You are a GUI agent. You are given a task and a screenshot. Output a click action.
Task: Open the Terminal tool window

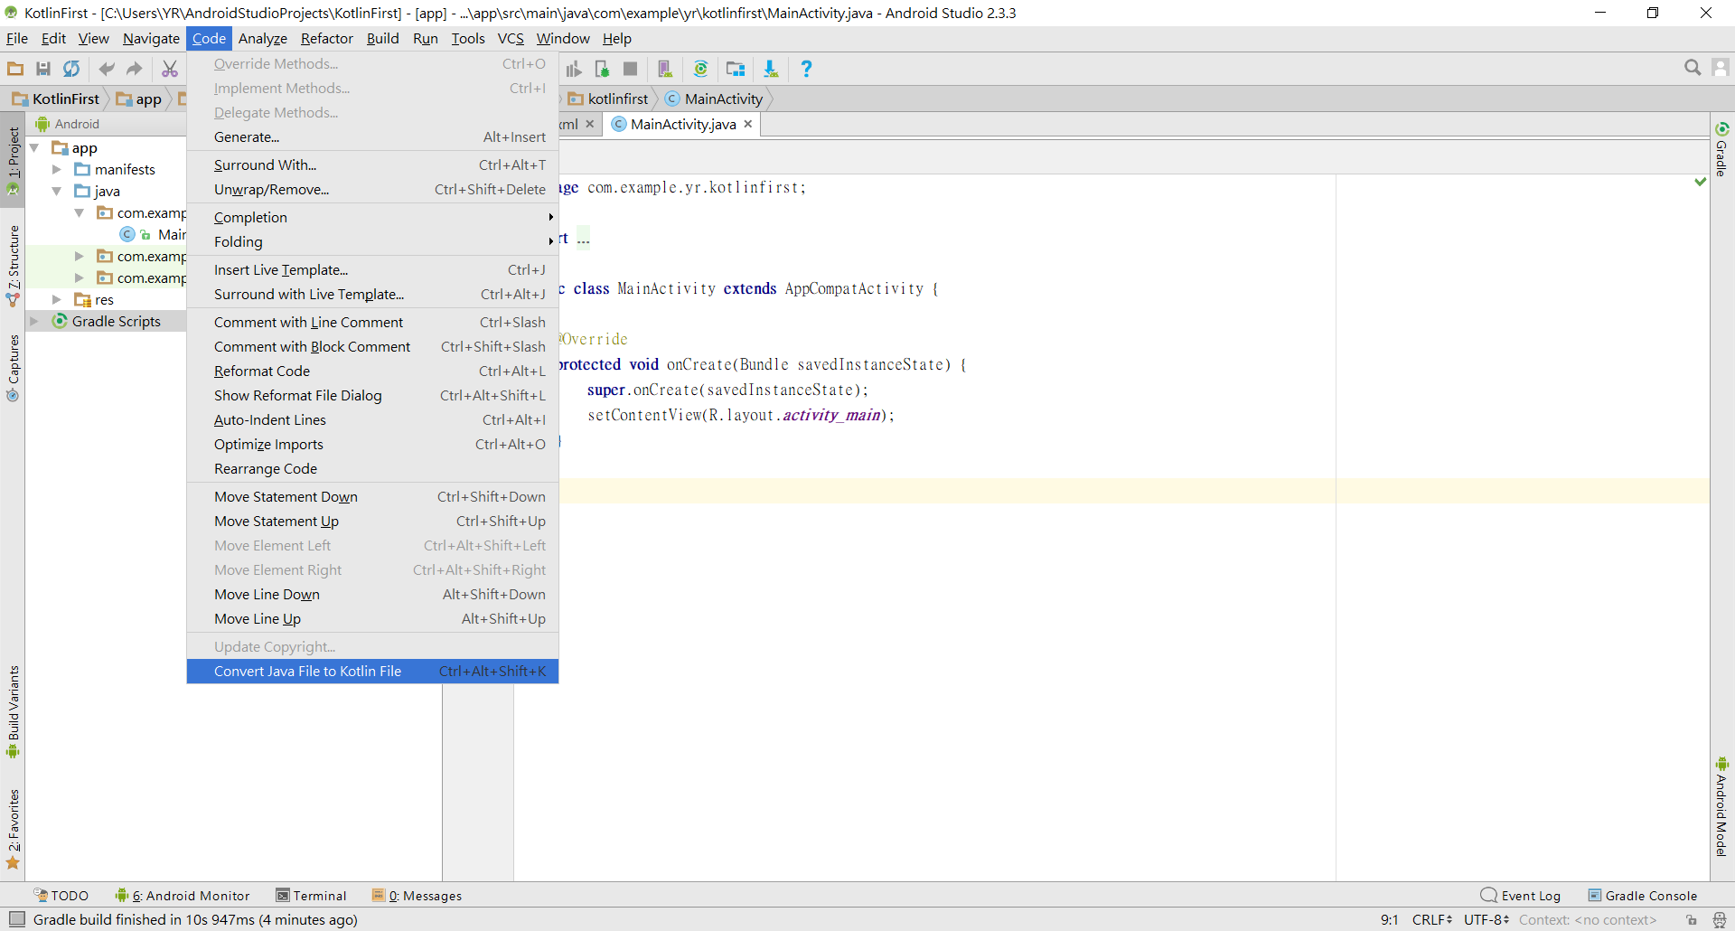tap(312, 896)
